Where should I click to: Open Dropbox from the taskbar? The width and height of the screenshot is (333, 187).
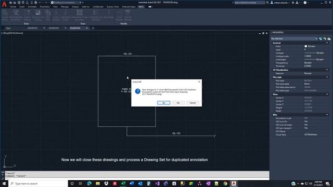(106, 183)
